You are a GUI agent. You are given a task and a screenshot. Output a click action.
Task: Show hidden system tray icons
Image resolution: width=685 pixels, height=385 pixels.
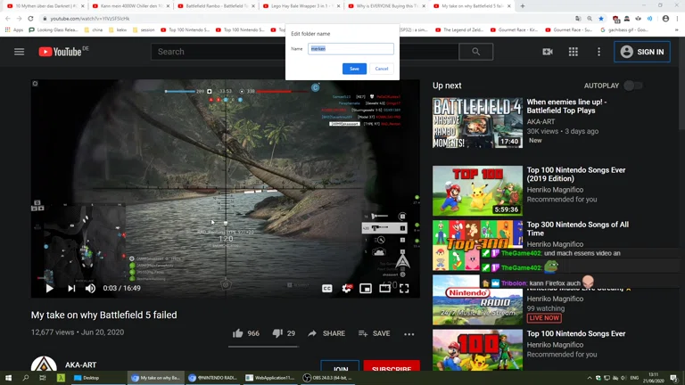click(590, 378)
